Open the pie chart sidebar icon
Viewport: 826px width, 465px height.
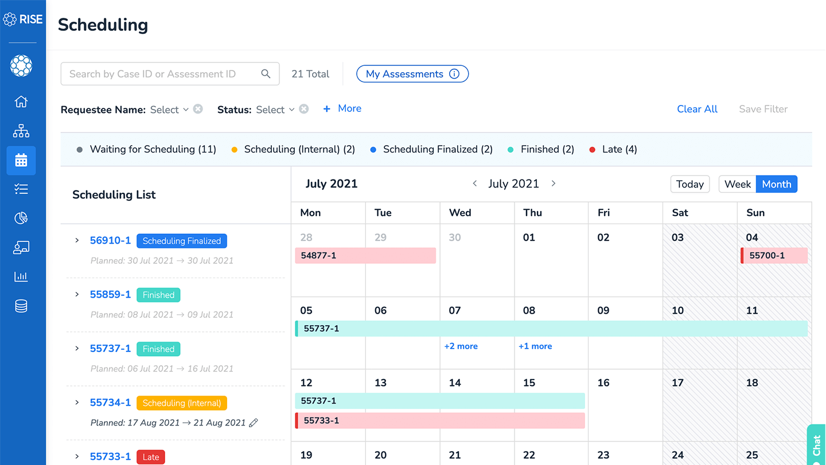click(x=21, y=218)
